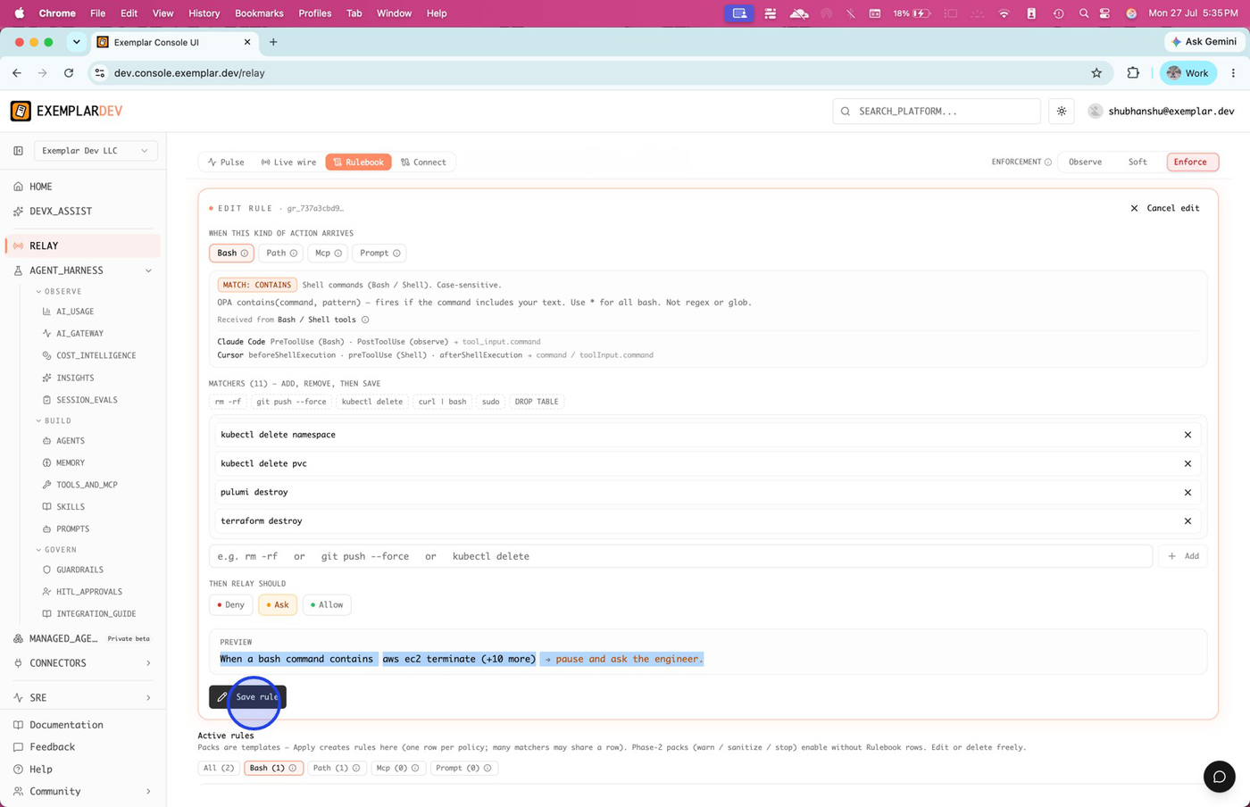Switch to the Rulebook tab
Image resolution: width=1250 pixels, height=807 pixels.
358,162
